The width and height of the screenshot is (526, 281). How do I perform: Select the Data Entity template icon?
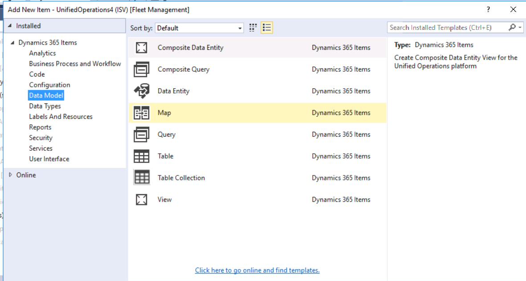[141, 91]
